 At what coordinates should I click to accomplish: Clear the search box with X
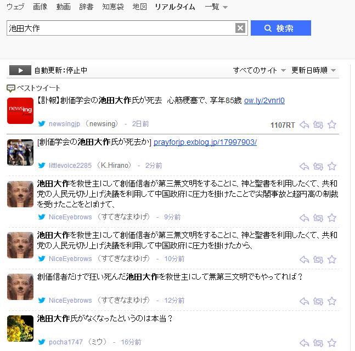240,28
